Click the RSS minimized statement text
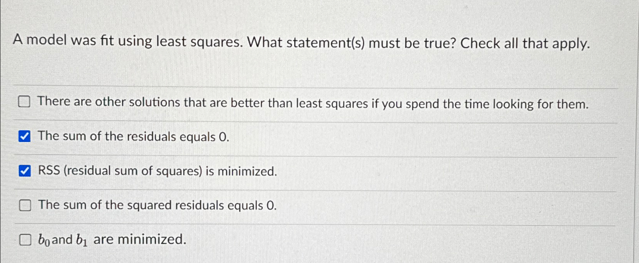The image size is (639, 263). [157, 171]
